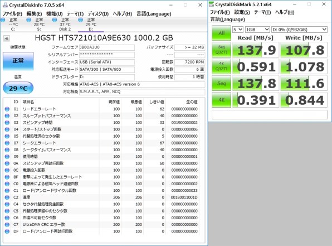Click the HGST HTS721010A9E630 1000.2 GB title
This screenshot has width=332, height=246.
click(104, 38)
